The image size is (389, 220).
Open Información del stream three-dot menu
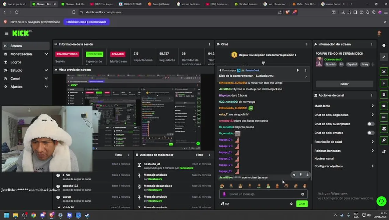372,44
